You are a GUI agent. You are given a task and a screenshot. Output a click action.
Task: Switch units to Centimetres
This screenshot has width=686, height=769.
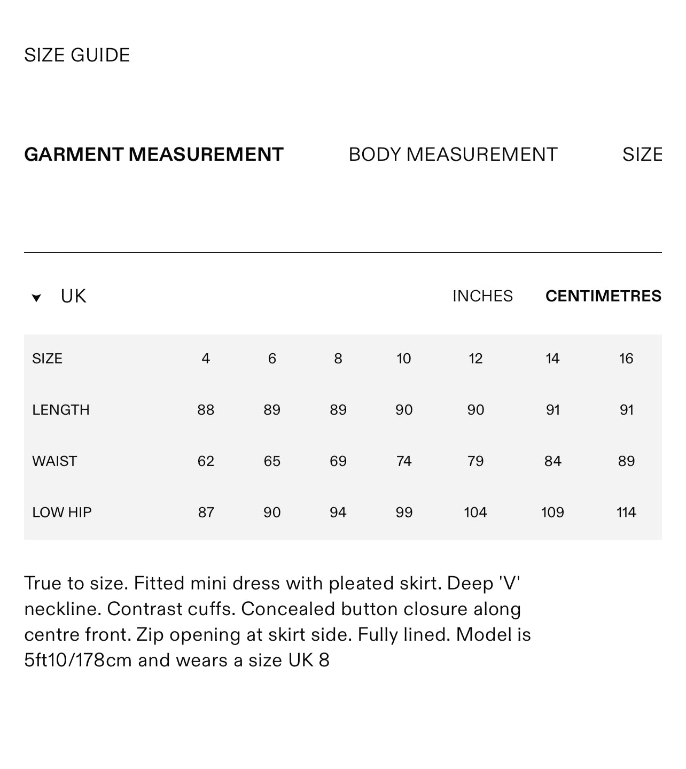[603, 297]
